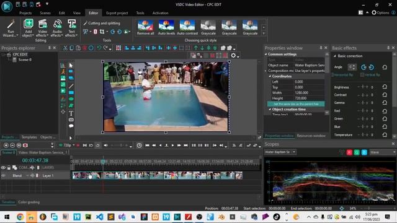Rotate clockwise in Basic effects Angle
The height and width of the screenshot is (223, 397).
coord(371,68)
